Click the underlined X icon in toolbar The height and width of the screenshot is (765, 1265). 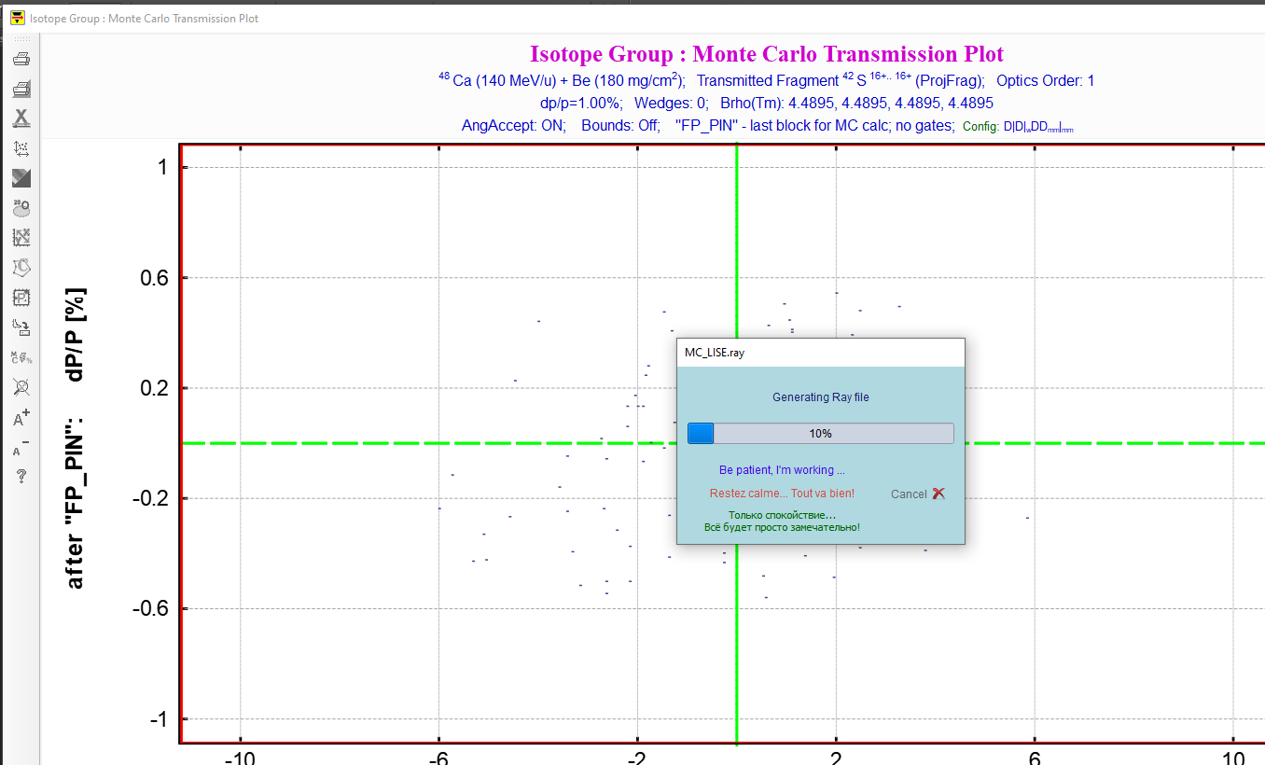[x=21, y=118]
